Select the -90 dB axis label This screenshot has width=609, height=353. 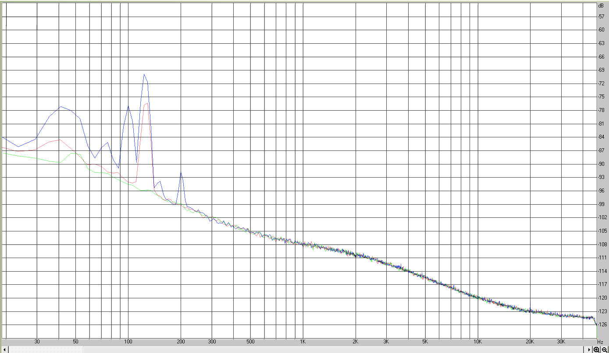(x=601, y=164)
